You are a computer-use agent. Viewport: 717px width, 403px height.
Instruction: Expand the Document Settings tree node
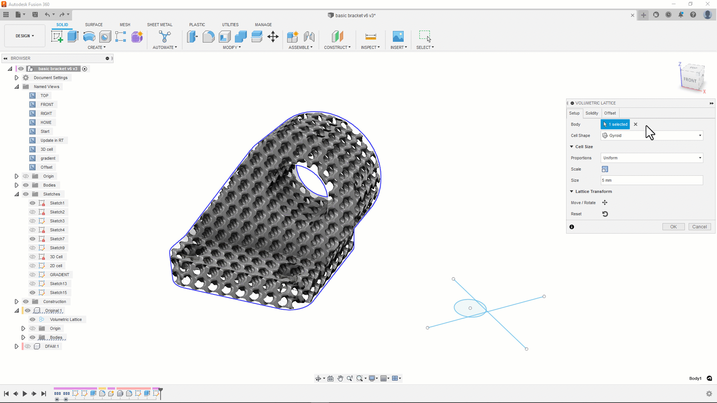coord(16,78)
